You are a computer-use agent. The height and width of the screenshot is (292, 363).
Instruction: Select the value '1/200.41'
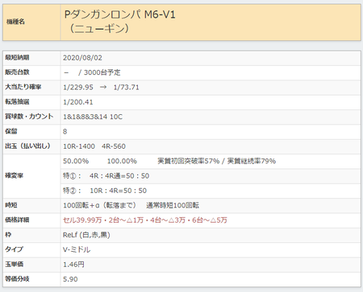[78, 102]
